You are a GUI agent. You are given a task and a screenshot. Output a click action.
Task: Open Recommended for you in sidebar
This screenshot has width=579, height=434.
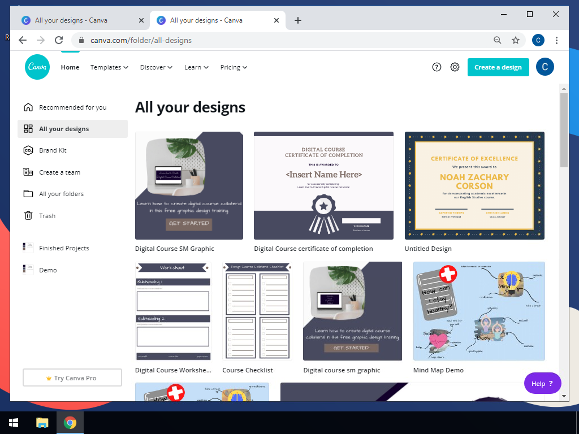(72, 107)
